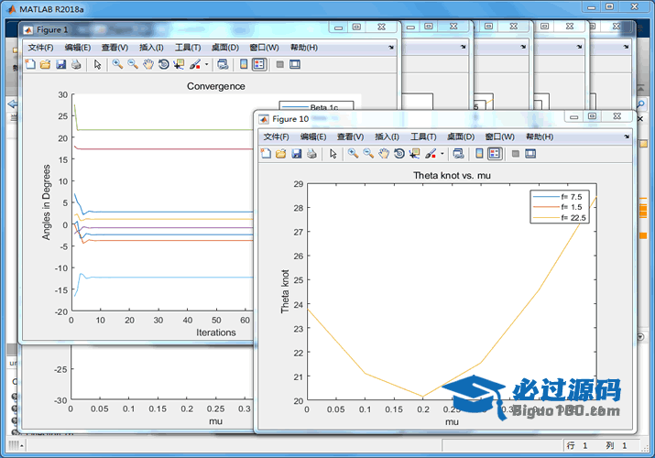The width and height of the screenshot is (655, 458).
Task: Toggle Insert Colorbar in Figure 10 toolbar
Action: point(479,154)
